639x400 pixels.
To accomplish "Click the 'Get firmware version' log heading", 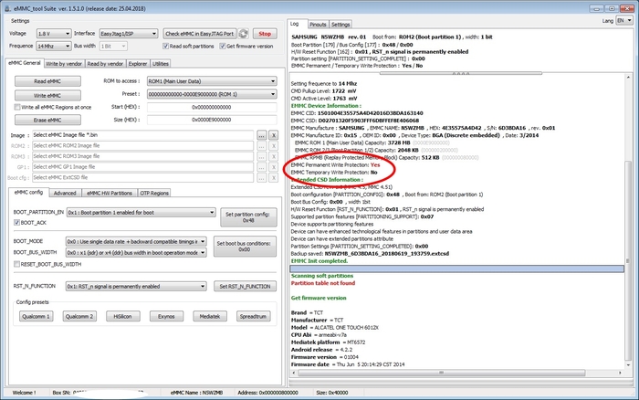I will click(319, 298).
